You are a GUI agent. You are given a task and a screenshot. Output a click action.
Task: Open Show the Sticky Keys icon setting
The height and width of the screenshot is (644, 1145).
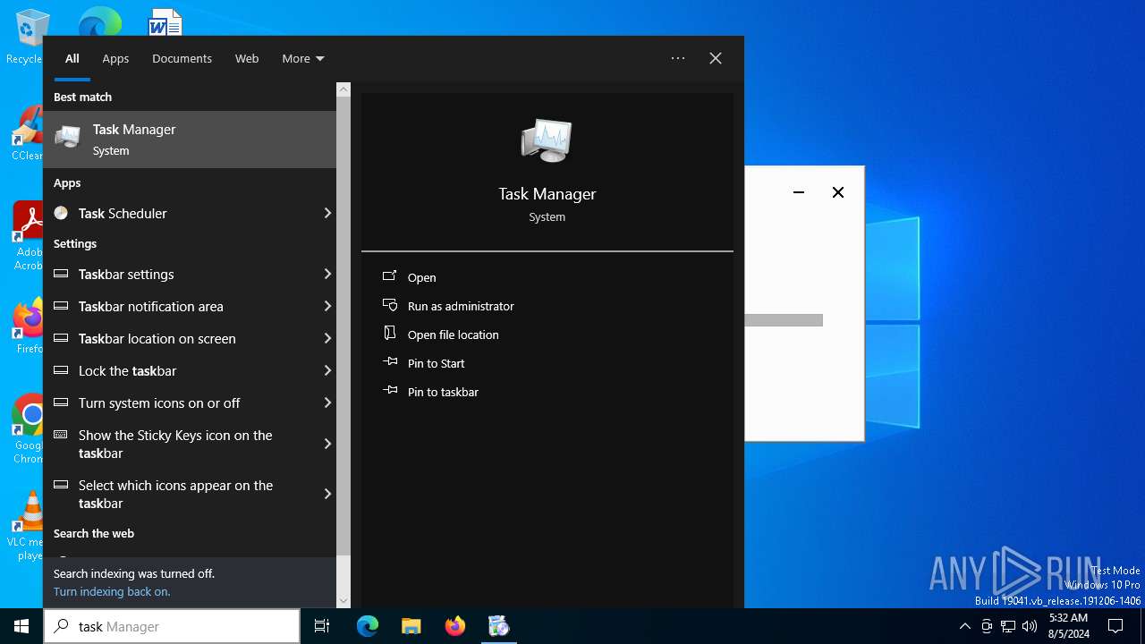pos(181,444)
